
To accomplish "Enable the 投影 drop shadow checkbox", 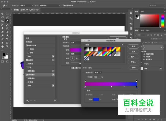I will [x=27, y=86].
